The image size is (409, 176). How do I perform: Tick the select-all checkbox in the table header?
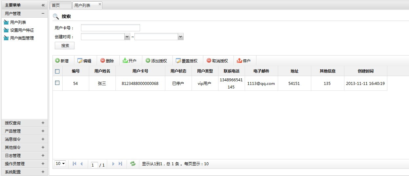tap(57, 71)
